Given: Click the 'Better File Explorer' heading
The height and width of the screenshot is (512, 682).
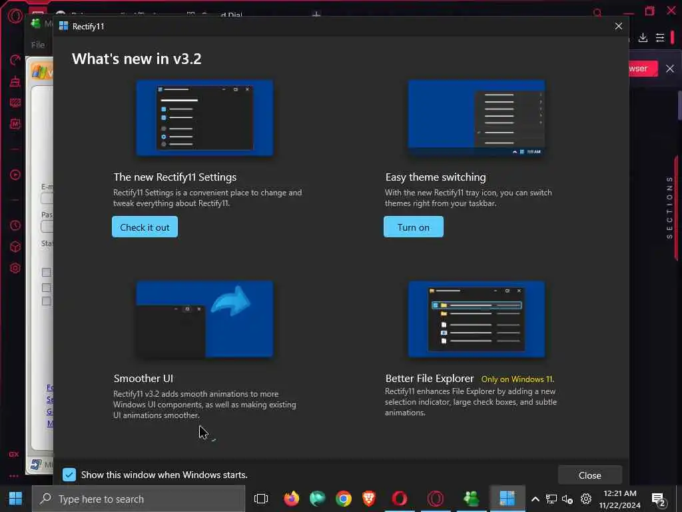Looking at the screenshot, I should pyautogui.click(x=430, y=379).
